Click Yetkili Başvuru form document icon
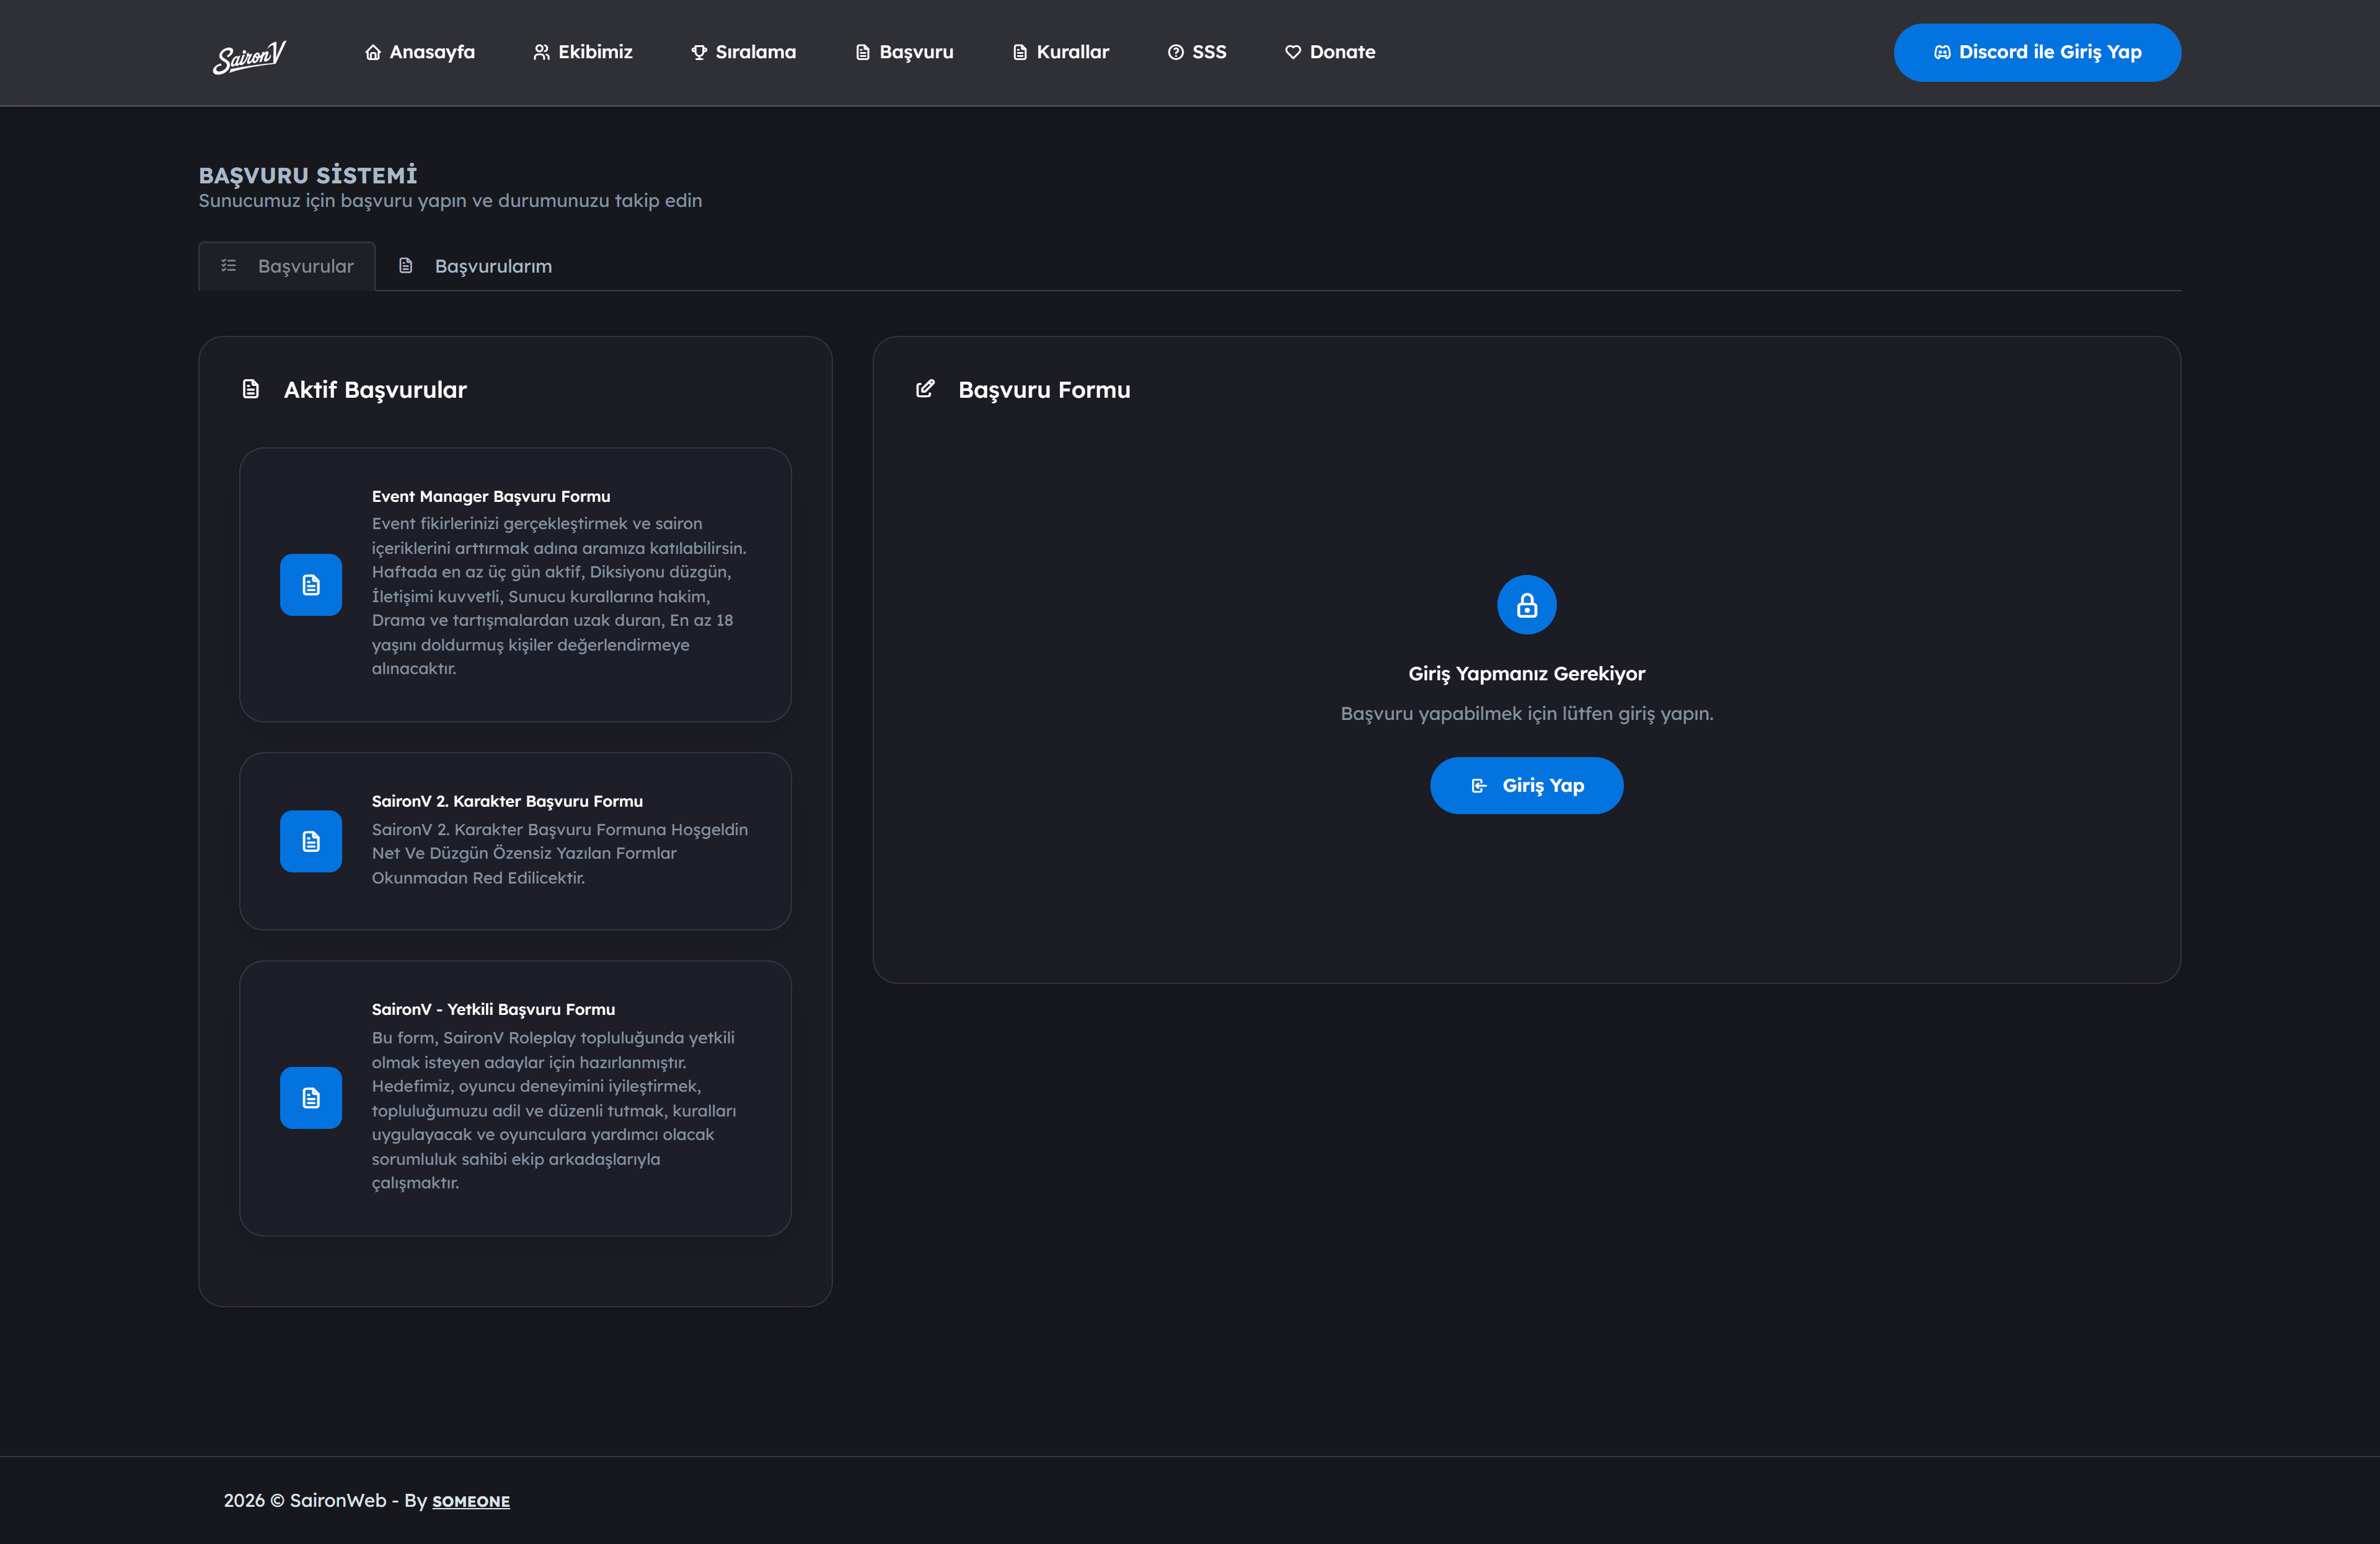2380x1544 pixels. [311, 1097]
